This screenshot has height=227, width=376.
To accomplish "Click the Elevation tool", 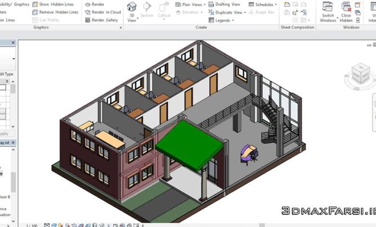I will pyautogui.click(x=187, y=12).
